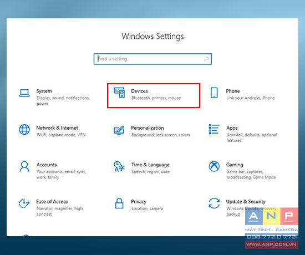Viewport: 305px width, 255px height.
Task: Open the Gaming category title
Action: (235, 165)
